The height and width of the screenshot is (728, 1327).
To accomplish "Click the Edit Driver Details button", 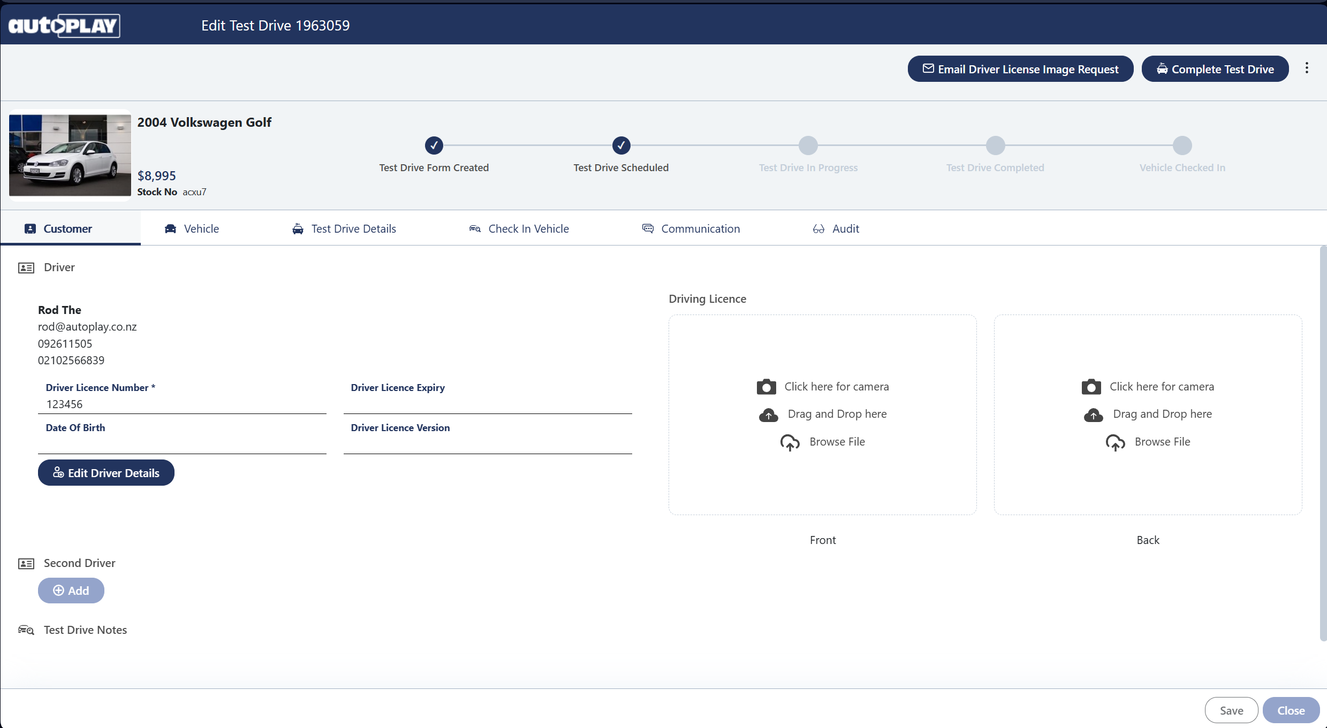I will pos(106,473).
